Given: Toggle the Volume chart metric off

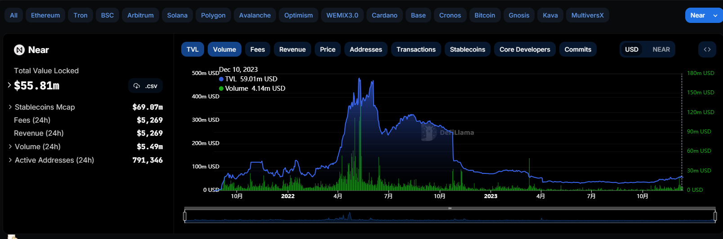Looking at the screenshot, I should [224, 49].
